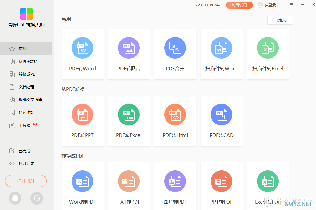Select the Word转PDF icon
Image resolution: width=316 pixels, height=210 pixels.
82,181
